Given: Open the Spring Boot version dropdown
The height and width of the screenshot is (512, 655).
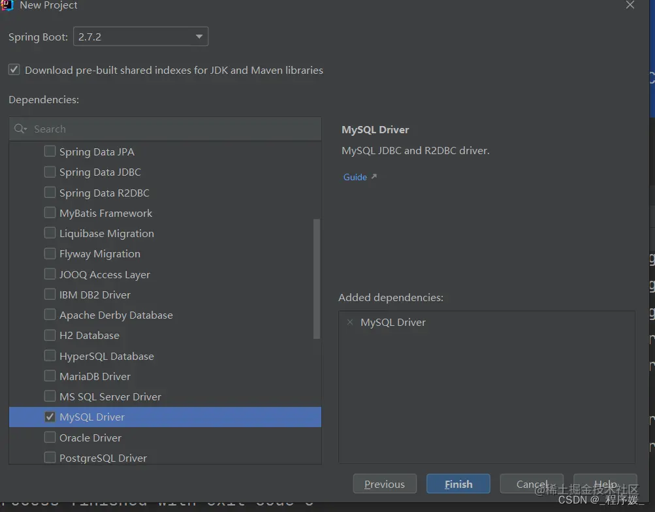Looking at the screenshot, I should (140, 37).
